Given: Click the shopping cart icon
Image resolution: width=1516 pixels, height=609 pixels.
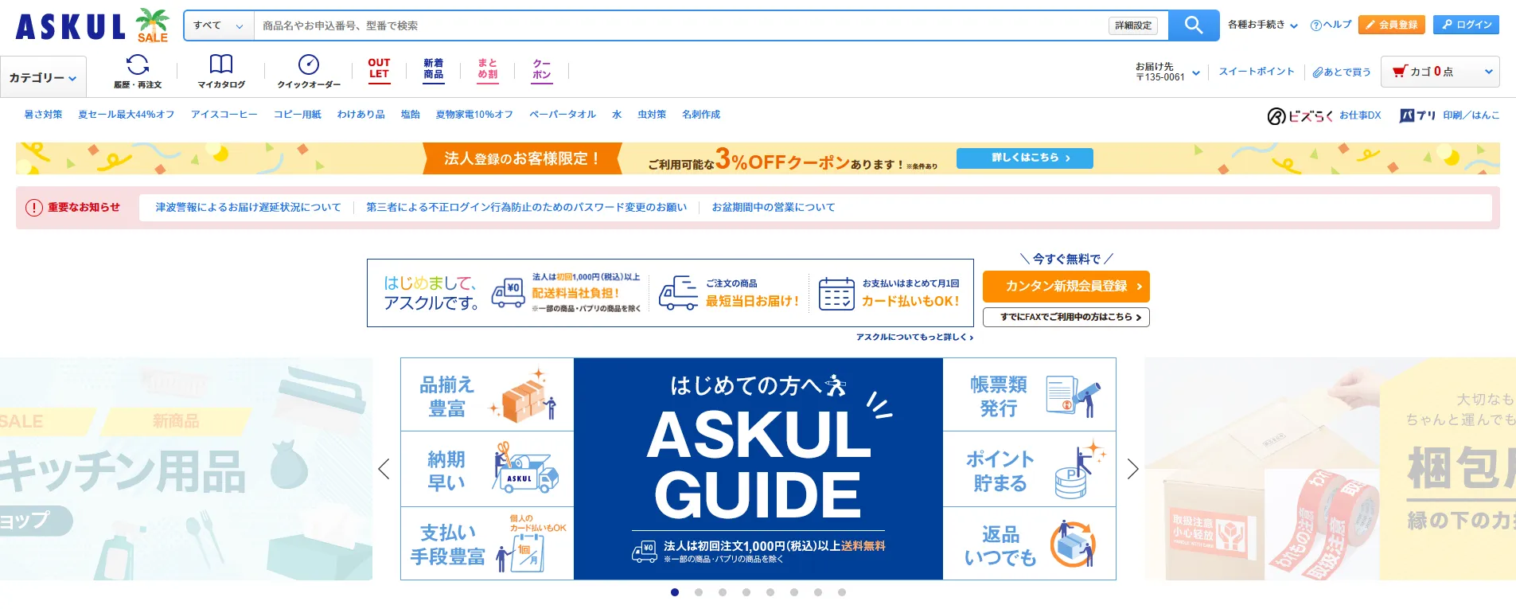Looking at the screenshot, I should tap(1400, 72).
